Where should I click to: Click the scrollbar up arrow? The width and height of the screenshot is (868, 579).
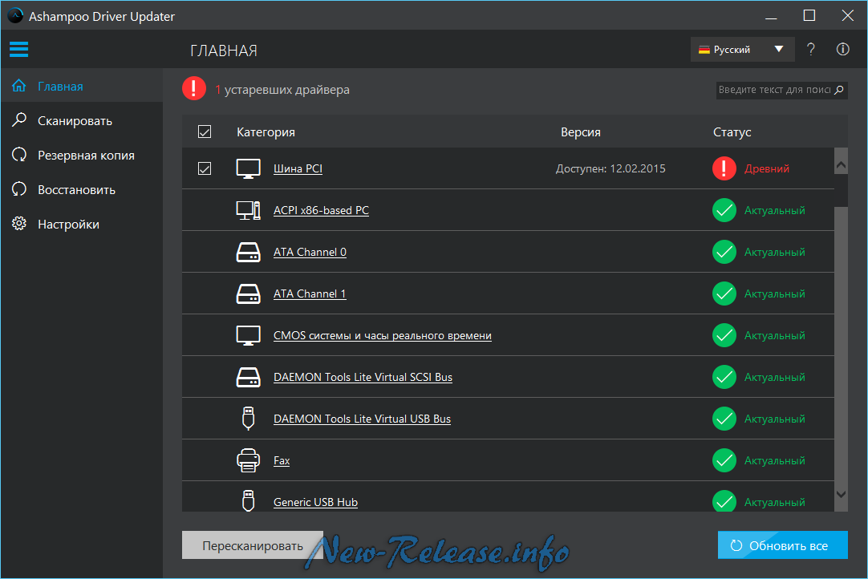[841, 164]
